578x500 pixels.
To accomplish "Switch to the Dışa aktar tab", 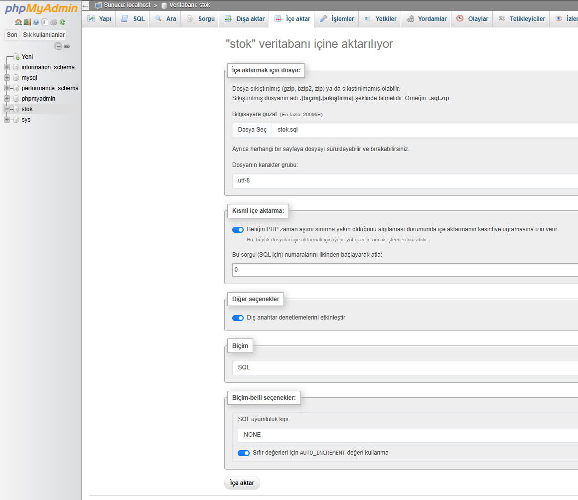I will pos(244,19).
